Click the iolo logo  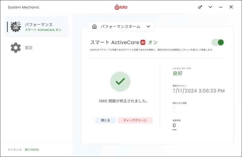[121, 7]
